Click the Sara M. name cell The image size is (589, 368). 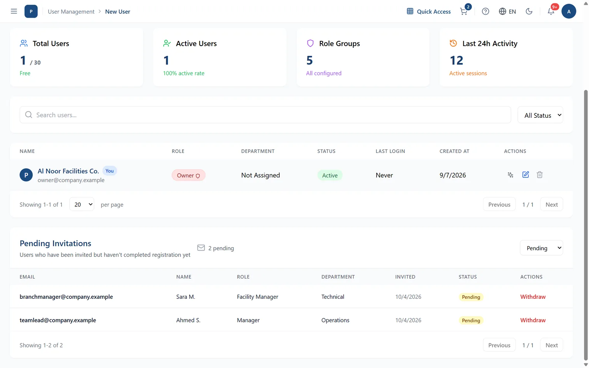click(x=186, y=297)
